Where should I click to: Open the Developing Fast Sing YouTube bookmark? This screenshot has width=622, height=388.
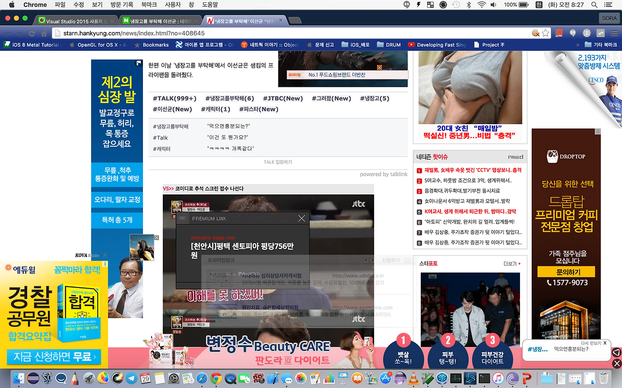437,45
